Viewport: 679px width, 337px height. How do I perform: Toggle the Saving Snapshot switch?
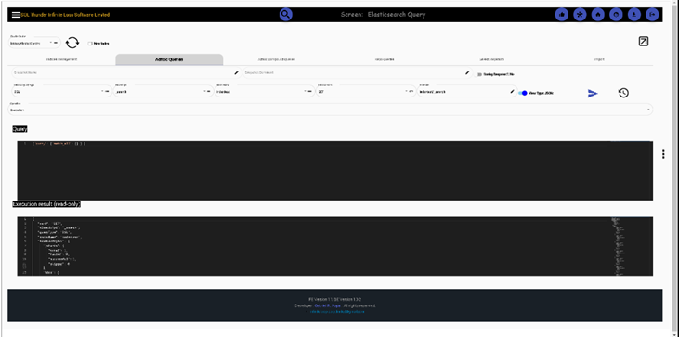tap(479, 74)
